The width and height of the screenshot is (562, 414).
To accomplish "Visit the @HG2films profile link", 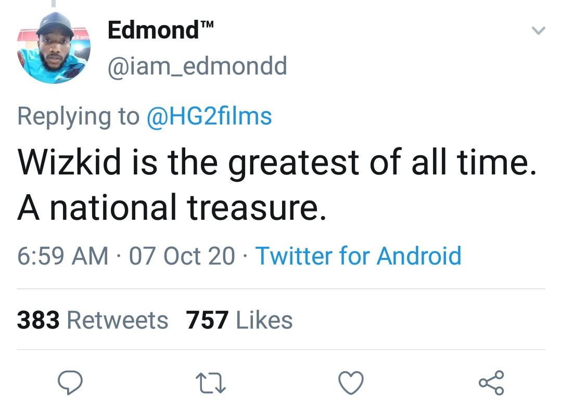I will 209,116.
